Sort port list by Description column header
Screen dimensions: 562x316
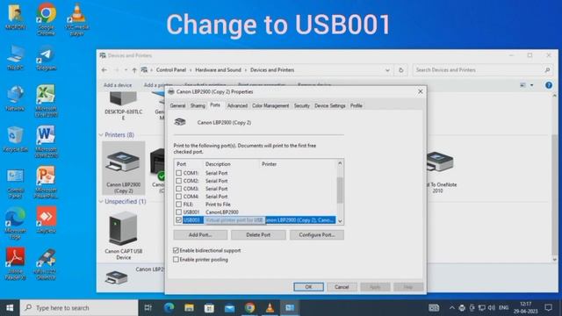pos(218,164)
